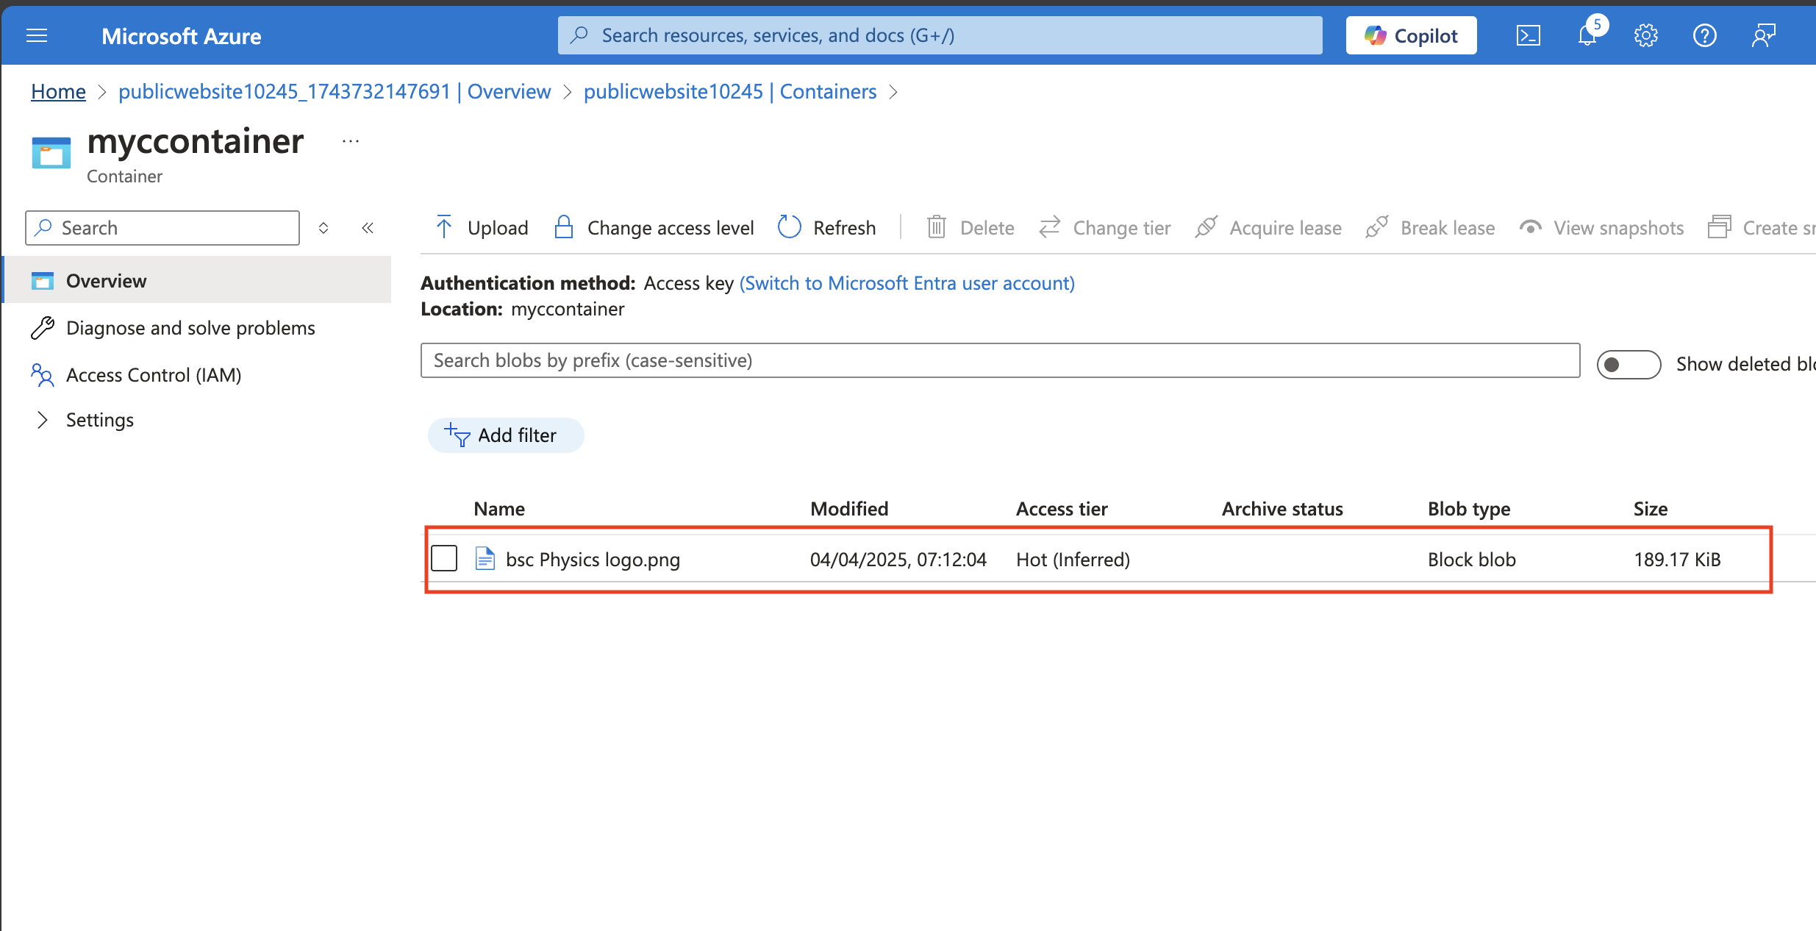
Task: Click Change tier in toolbar
Action: [x=1104, y=228]
